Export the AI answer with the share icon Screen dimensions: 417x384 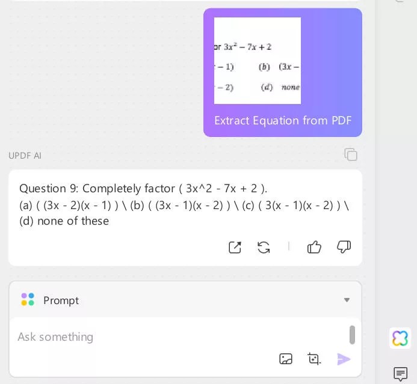[235, 247]
